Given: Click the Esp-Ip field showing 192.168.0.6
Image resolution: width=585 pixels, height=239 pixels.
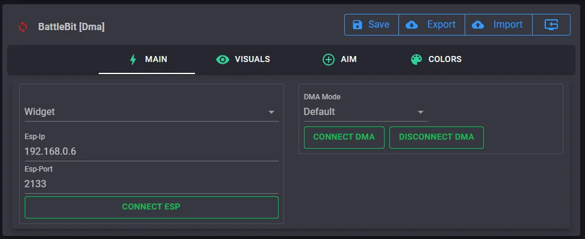Looking at the screenshot, I should 152,151.
